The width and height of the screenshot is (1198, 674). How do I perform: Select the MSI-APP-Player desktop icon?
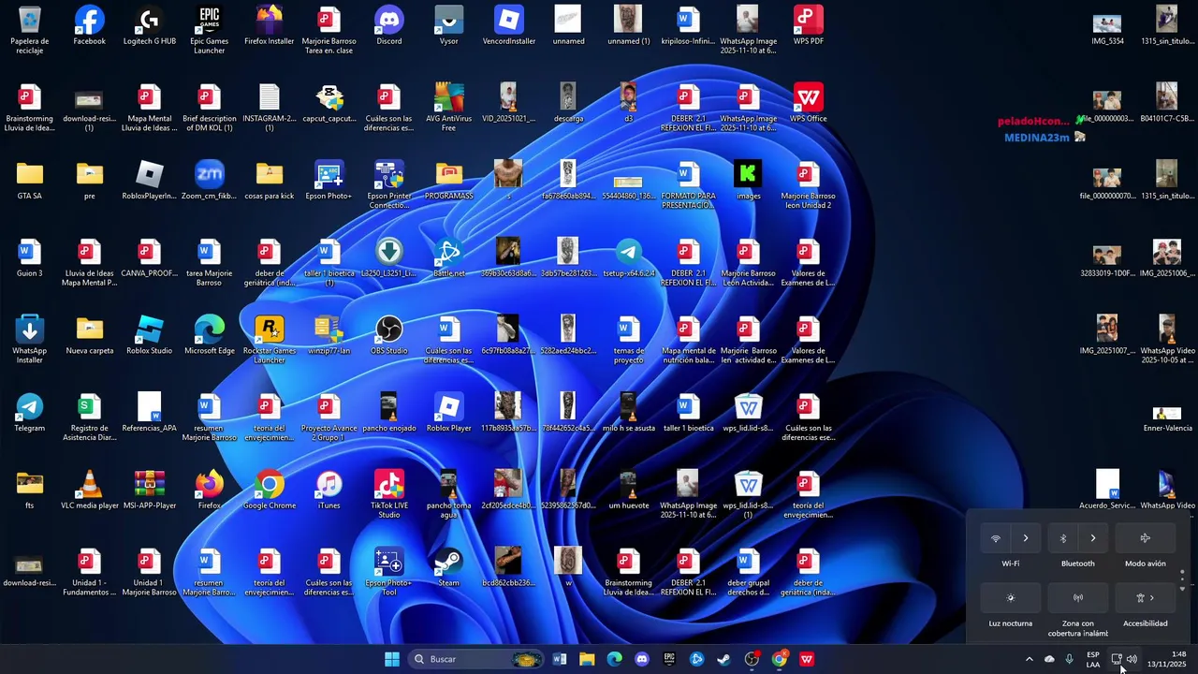point(150,490)
